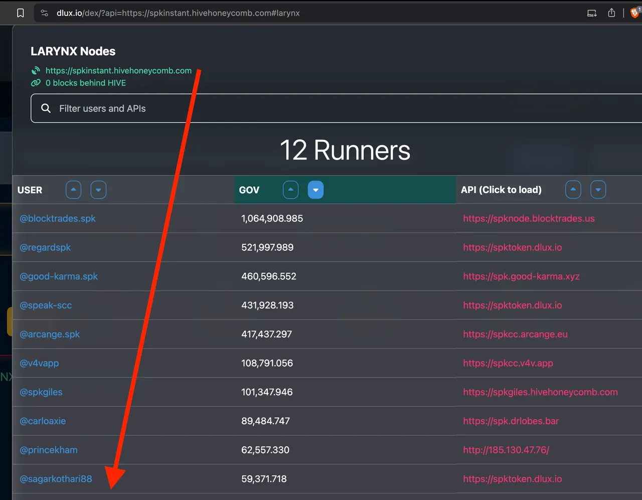This screenshot has width=642, height=500.
Task: Click the search magnifier icon in the filter box
Action: pos(46,108)
